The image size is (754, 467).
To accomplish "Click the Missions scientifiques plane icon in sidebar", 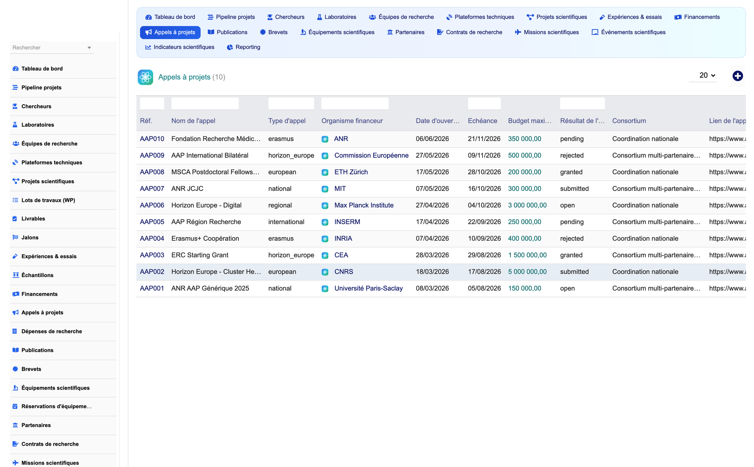I will coord(15,463).
